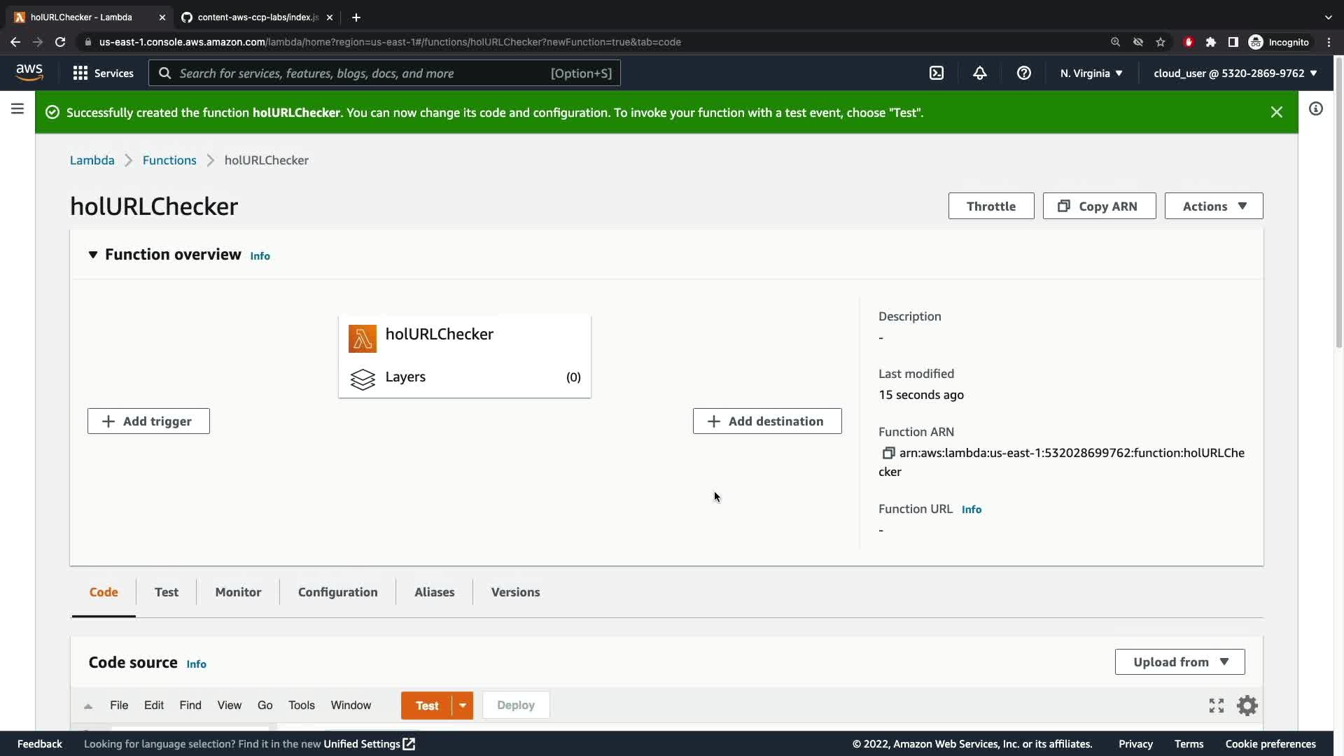Go to the Functions breadcrumb link
Screen dimensions: 1344x756
click(169, 160)
